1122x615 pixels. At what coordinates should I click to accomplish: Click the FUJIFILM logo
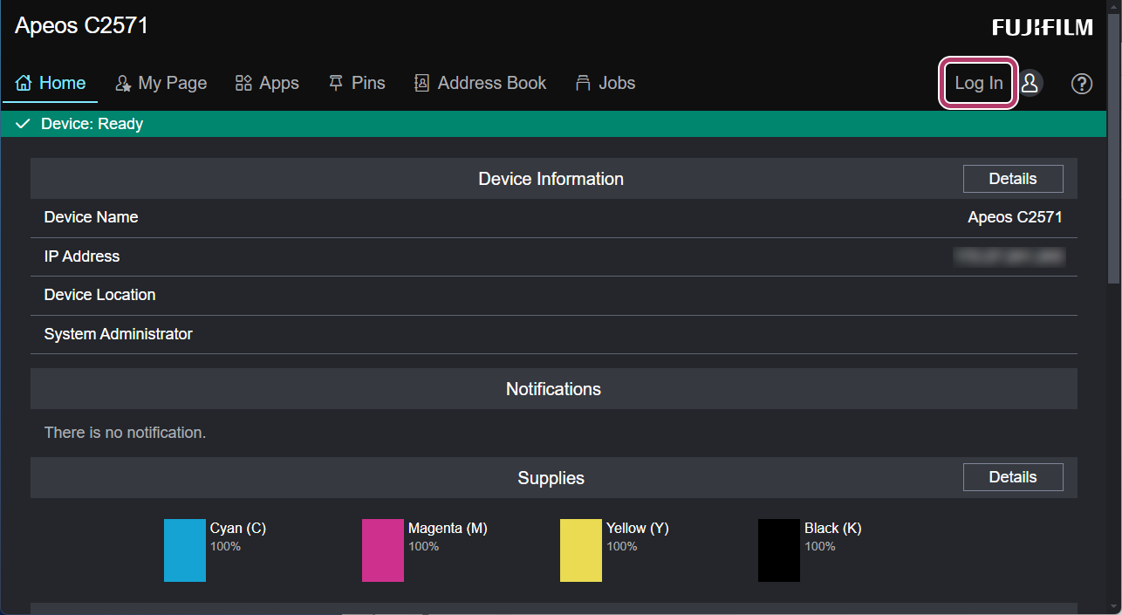coord(1043,28)
